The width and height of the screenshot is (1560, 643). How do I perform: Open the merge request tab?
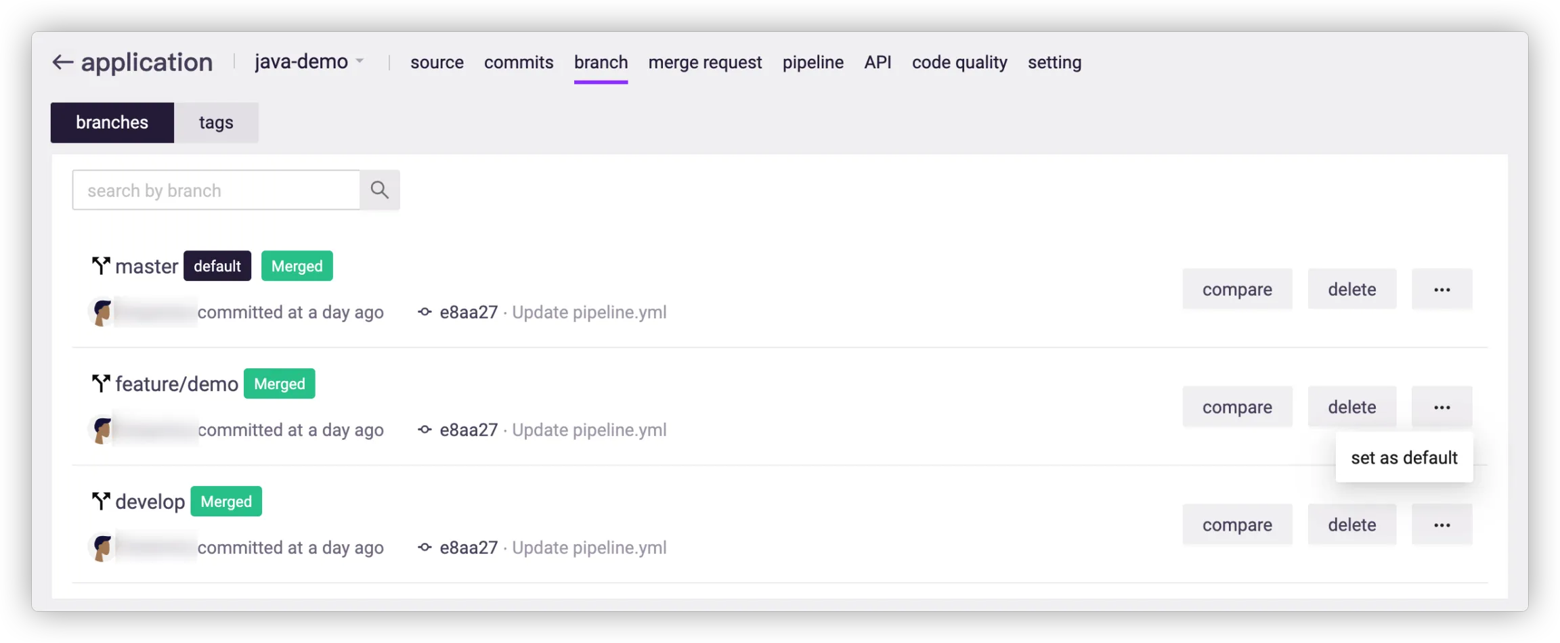705,62
